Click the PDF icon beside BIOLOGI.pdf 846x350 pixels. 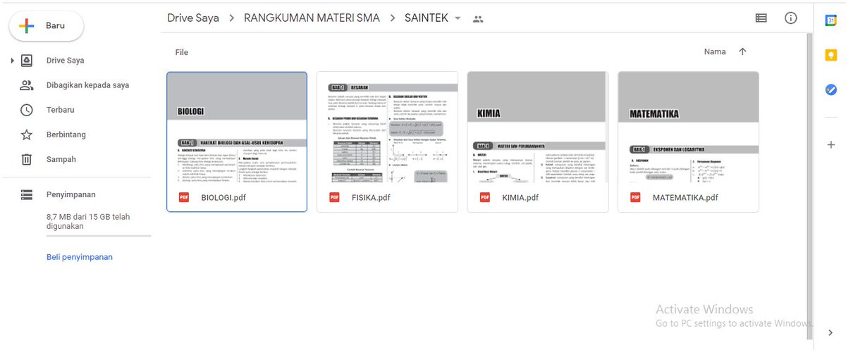pyautogui.click(x=184, y=197)
